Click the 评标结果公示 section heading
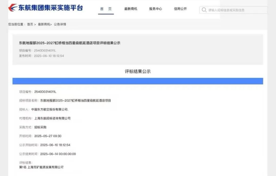 pyautogui.click(x=138, y=72)
